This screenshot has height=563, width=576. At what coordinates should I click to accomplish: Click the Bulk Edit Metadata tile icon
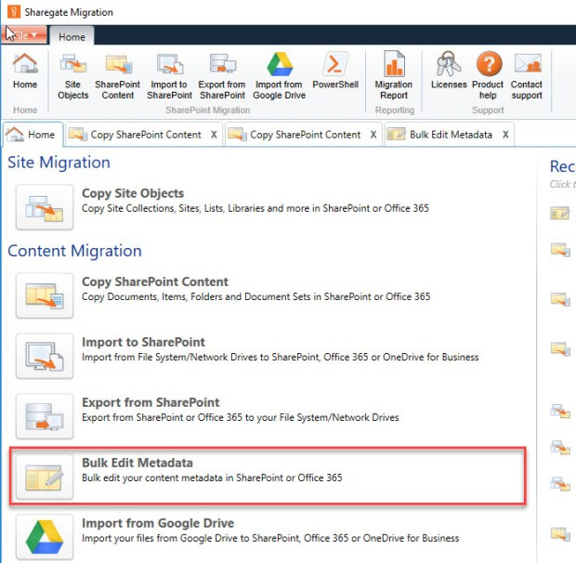click(45, 477)
